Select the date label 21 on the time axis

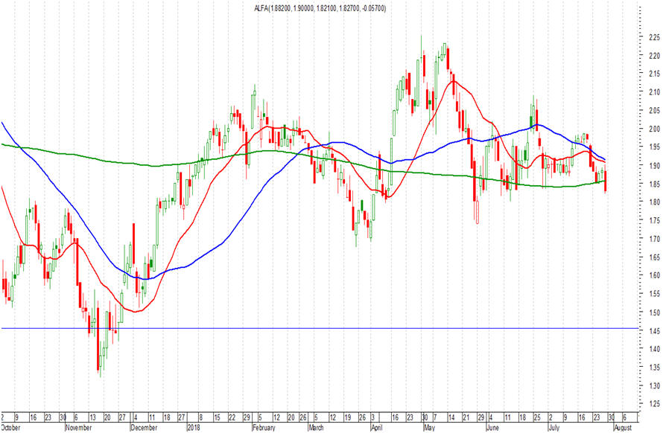466,418
